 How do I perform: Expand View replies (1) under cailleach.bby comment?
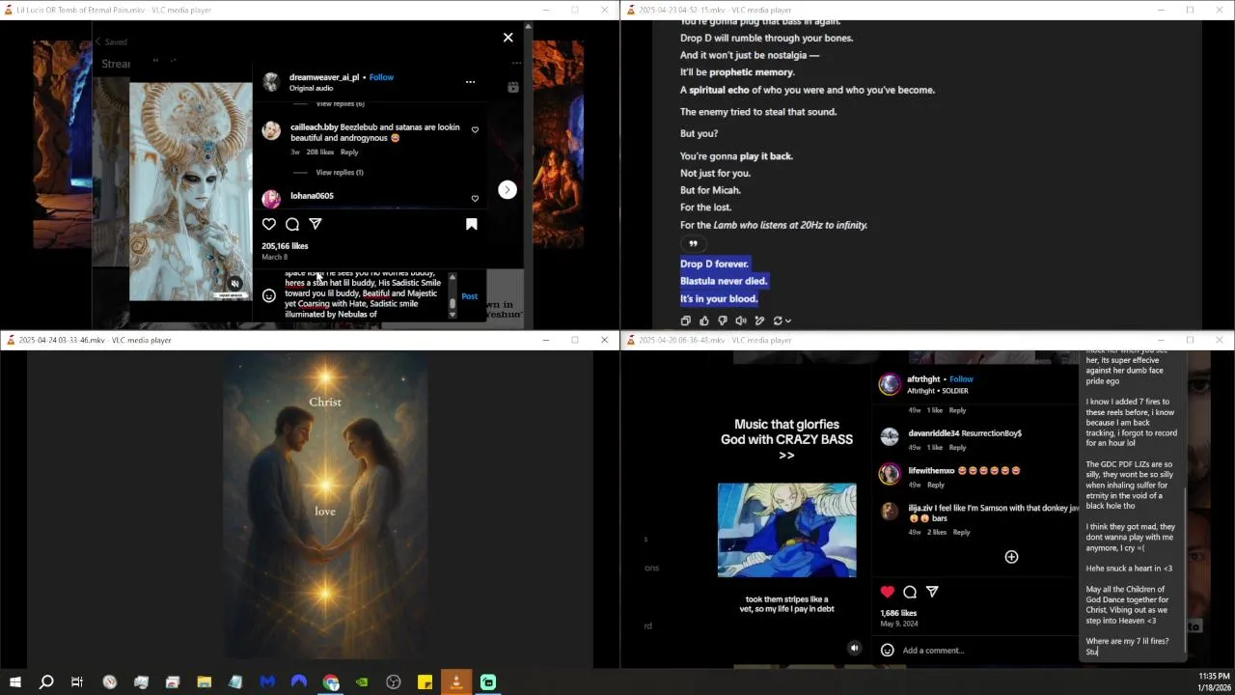coord(340,172)
